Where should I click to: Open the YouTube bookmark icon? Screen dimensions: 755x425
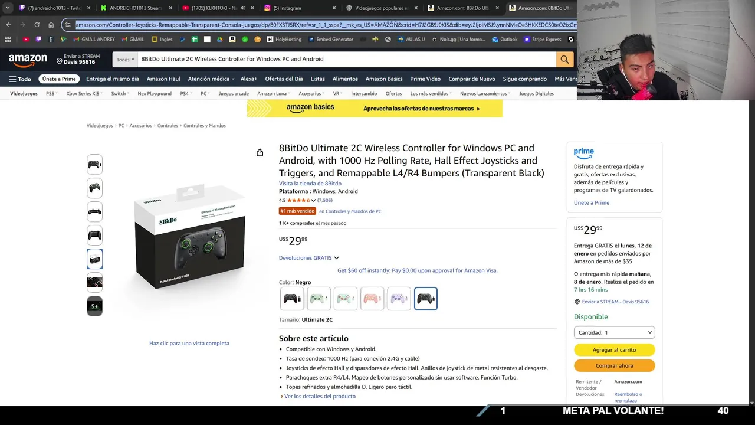[26, 40]
